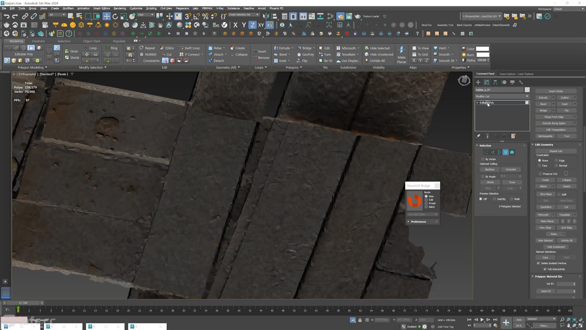
Task: Activate the Select and Uniform Scale tool
Action: click(124, 16)
